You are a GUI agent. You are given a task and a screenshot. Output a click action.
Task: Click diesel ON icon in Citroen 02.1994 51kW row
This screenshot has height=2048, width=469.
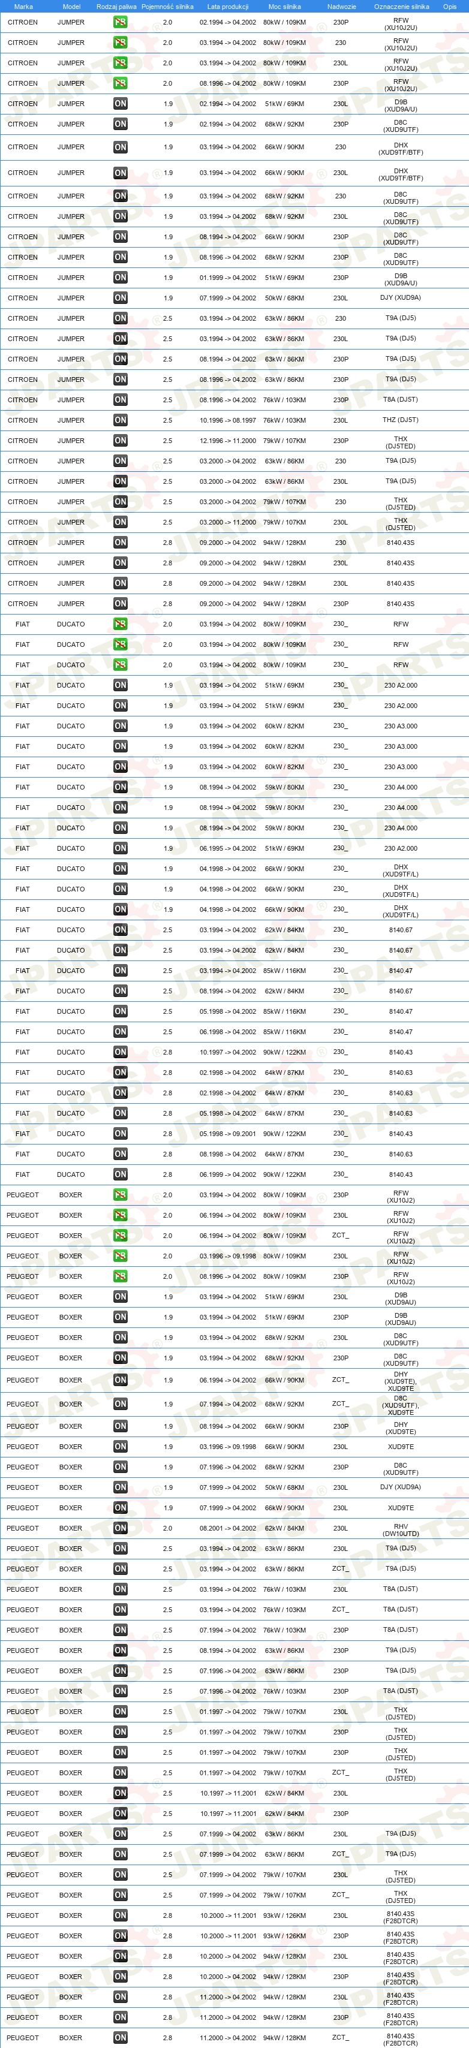[x=120, y=103]
